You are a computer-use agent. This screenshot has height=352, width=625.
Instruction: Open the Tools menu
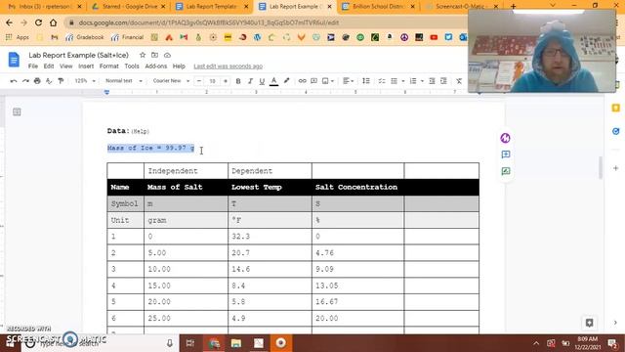point(132,66)
